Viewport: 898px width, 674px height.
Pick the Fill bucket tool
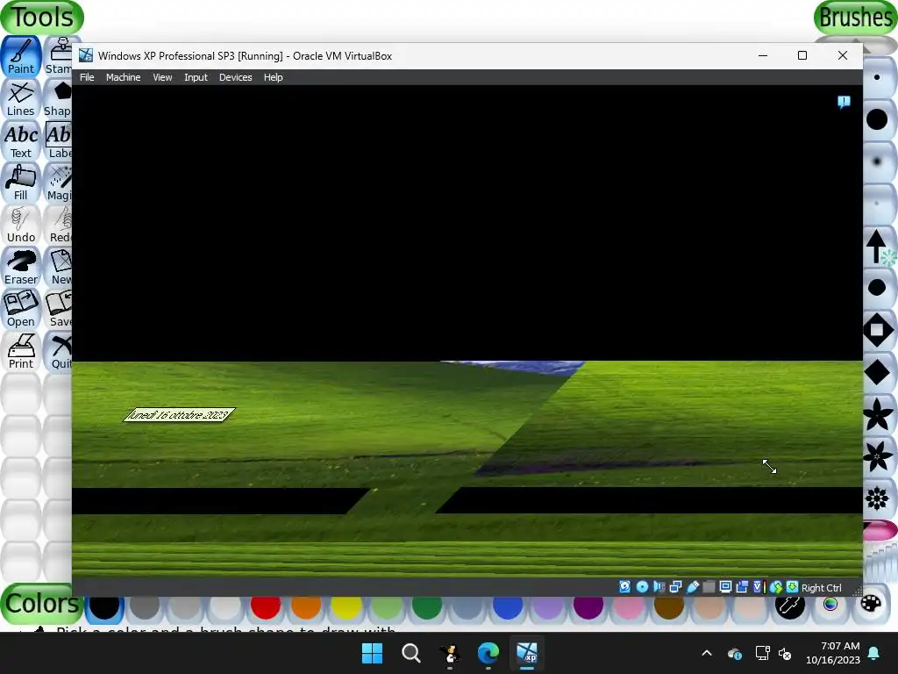21,183
